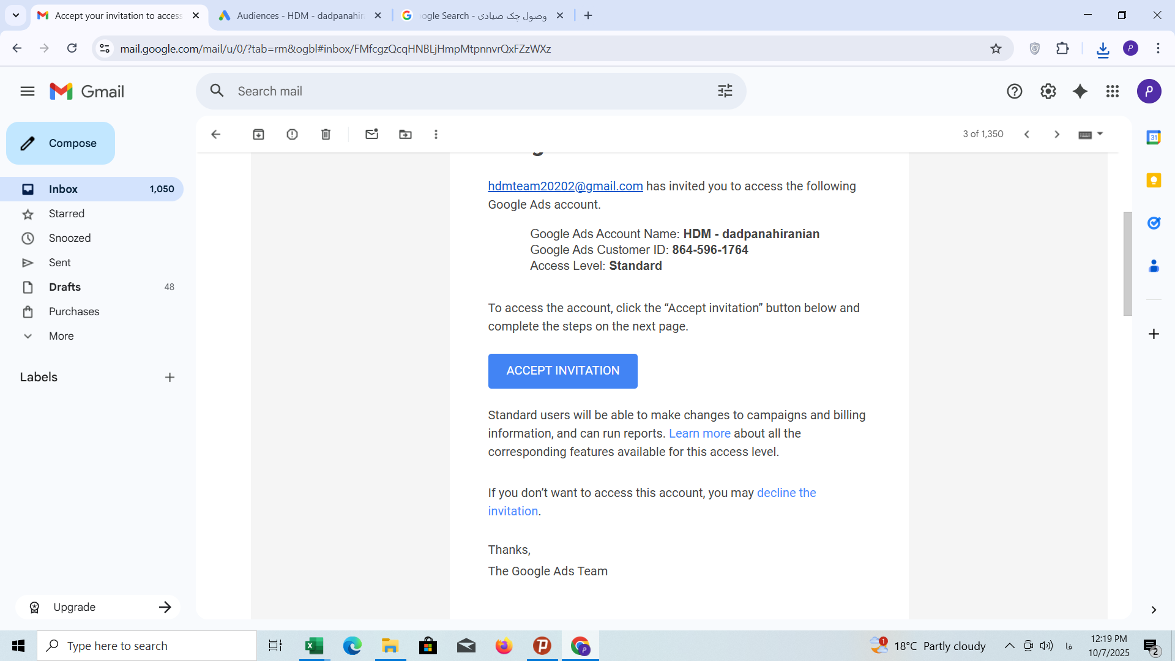Toggle the main menu hamburger
The height and width of the screenshot is (661, 1175).
click(28, 91)
